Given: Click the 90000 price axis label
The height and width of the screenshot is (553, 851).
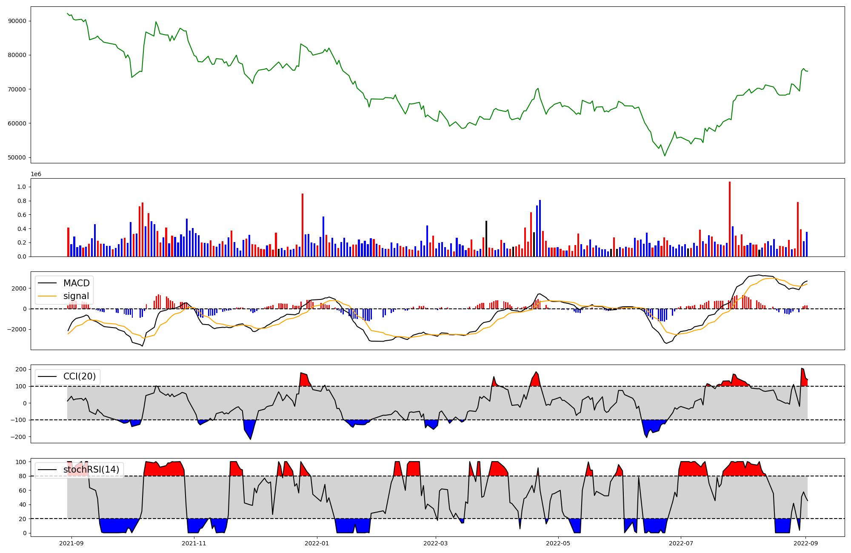Looking at the screenshot, I should tap(17, 21).
